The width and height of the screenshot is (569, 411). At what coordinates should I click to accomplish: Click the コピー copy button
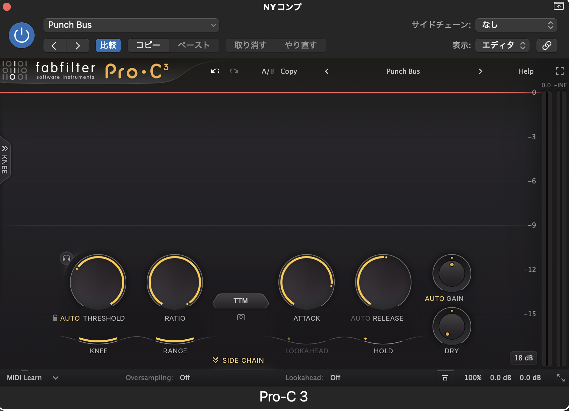coord(148,46)
